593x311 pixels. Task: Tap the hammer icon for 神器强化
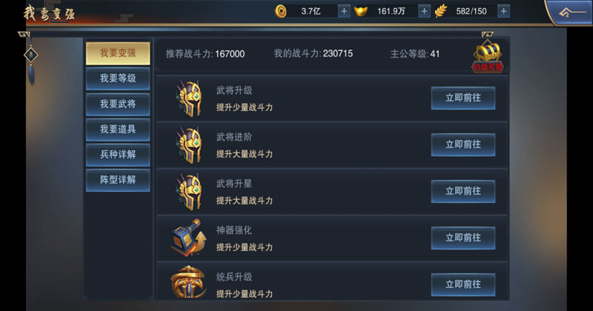tap(189, 238)
